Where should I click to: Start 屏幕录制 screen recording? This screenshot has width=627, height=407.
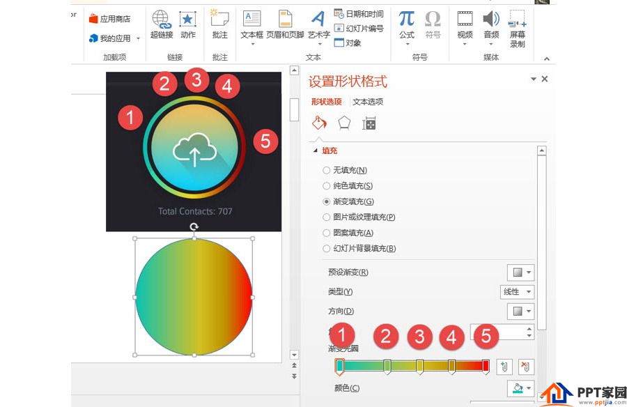coord(517,29)
